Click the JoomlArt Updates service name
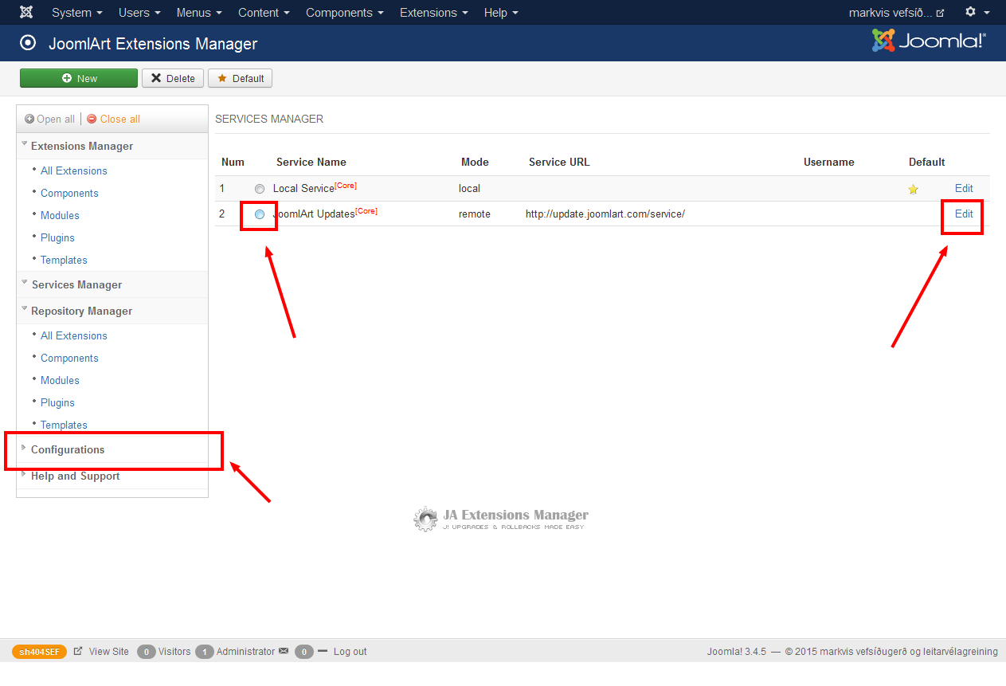Viewport: 1006px width, 686px height. 314,214
